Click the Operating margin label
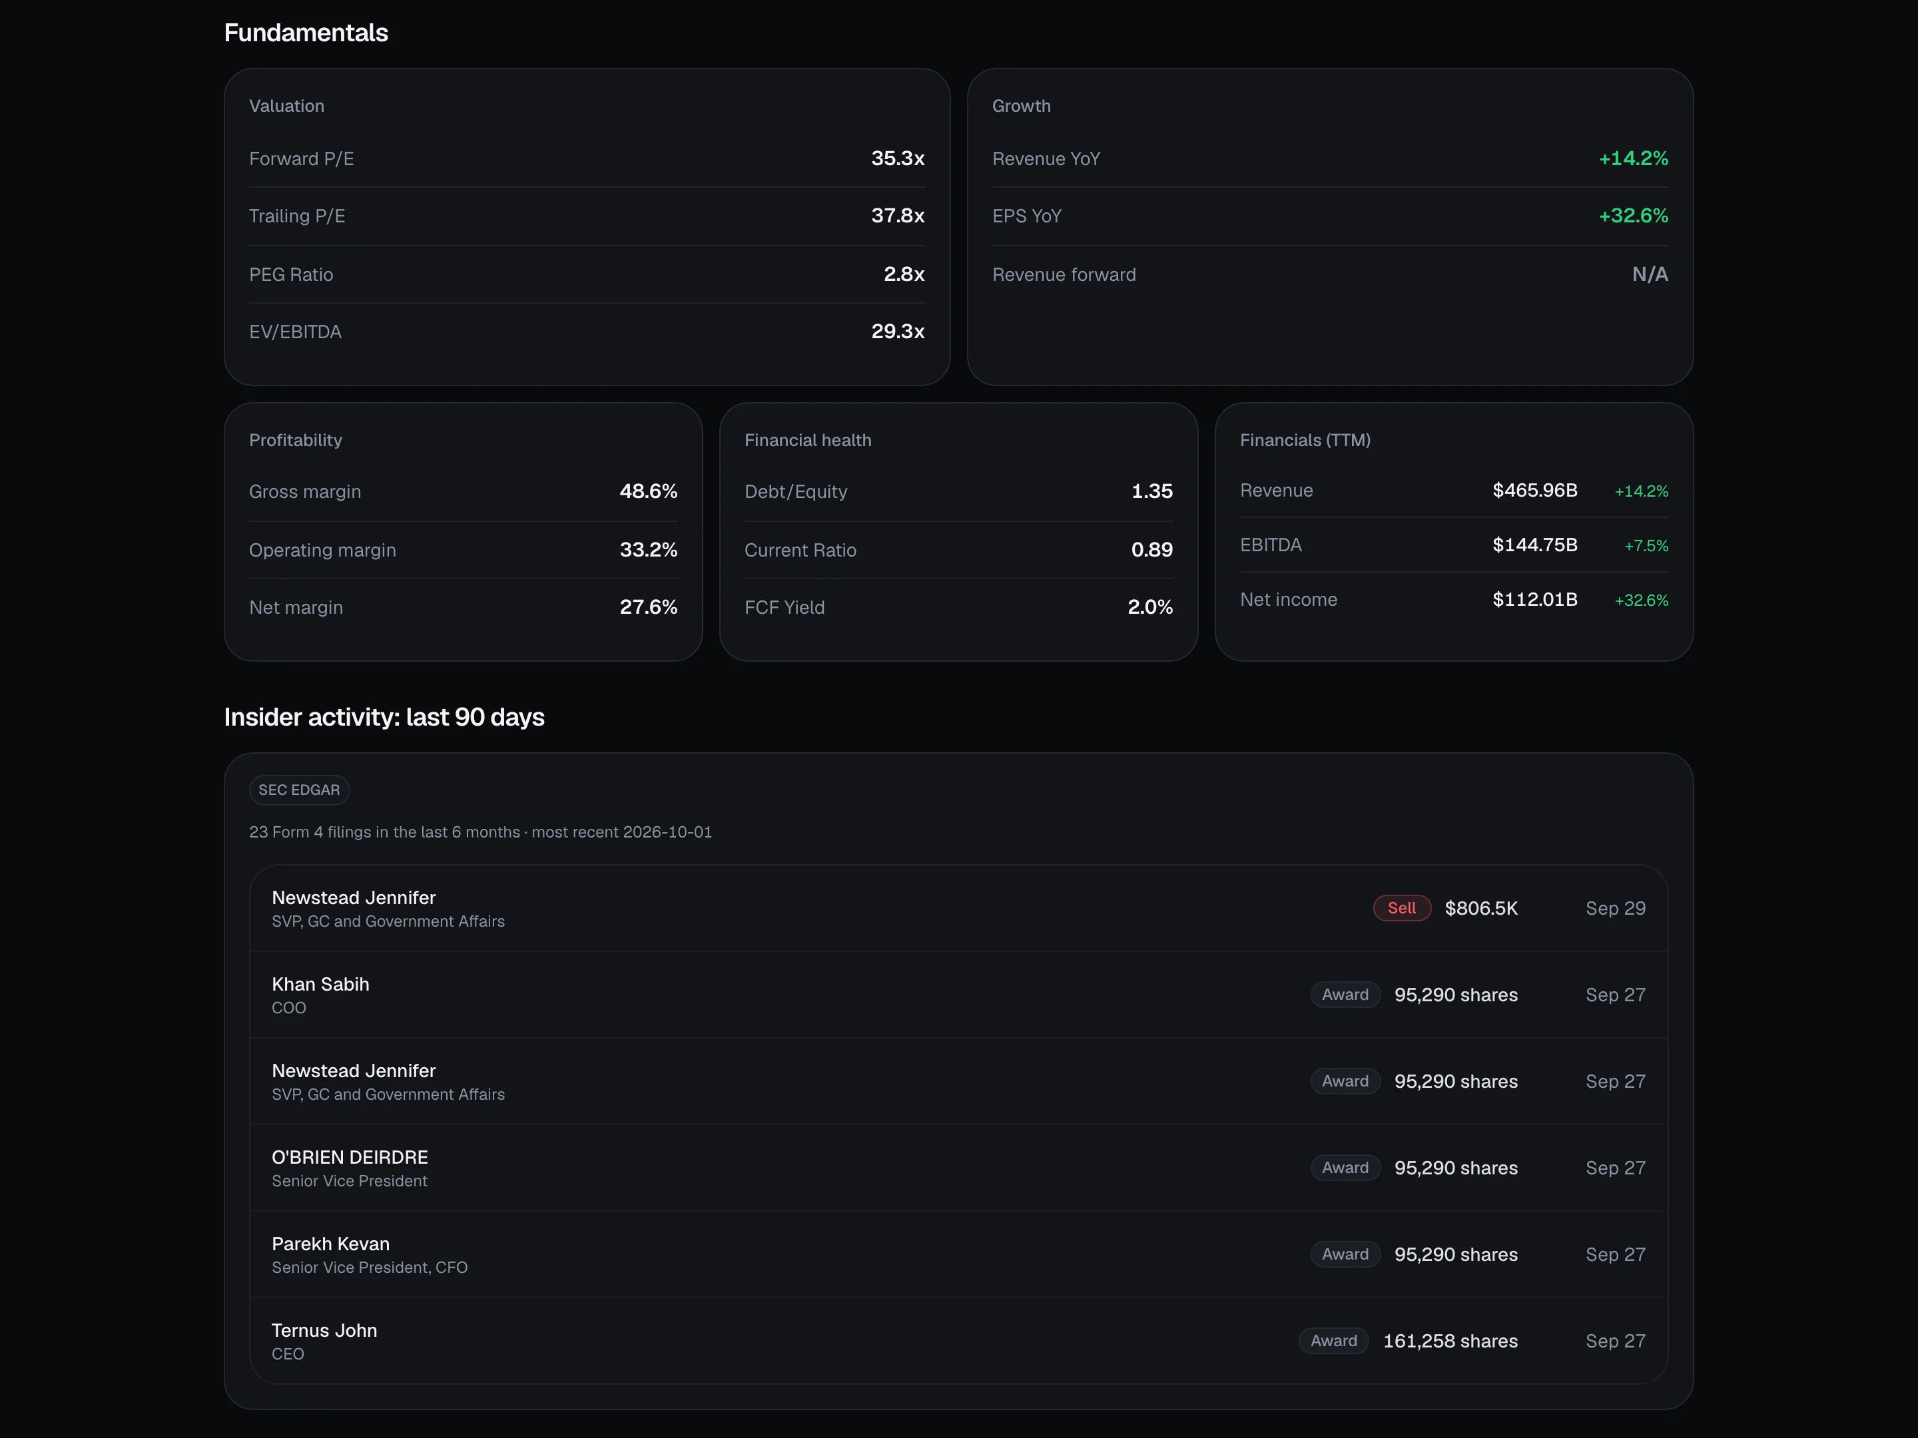This screenshot has width=1918, height=1438. point(322,551)
